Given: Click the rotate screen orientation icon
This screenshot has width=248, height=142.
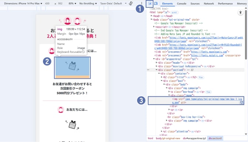Looking at the screenshot, I should [131, 3].
